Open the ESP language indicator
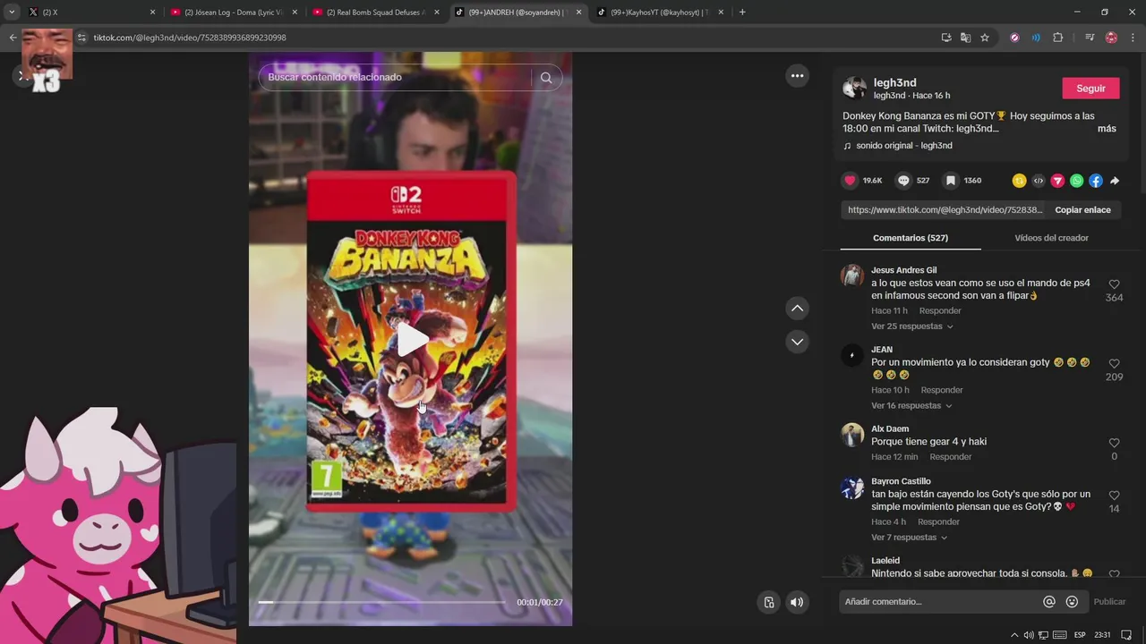The width and height of the screenshot is (1146, 644). click(1080, 635)
